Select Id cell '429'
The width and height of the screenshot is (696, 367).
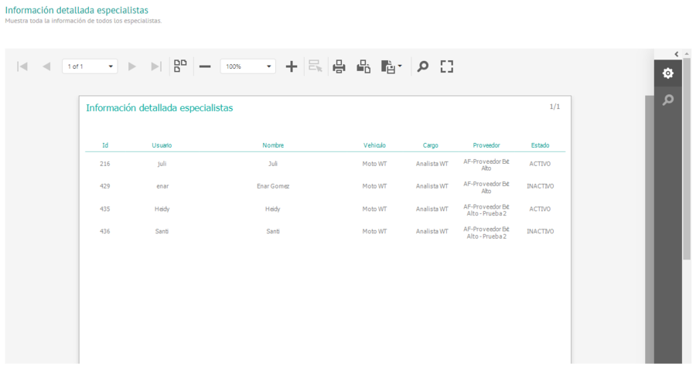coord(104,186)
